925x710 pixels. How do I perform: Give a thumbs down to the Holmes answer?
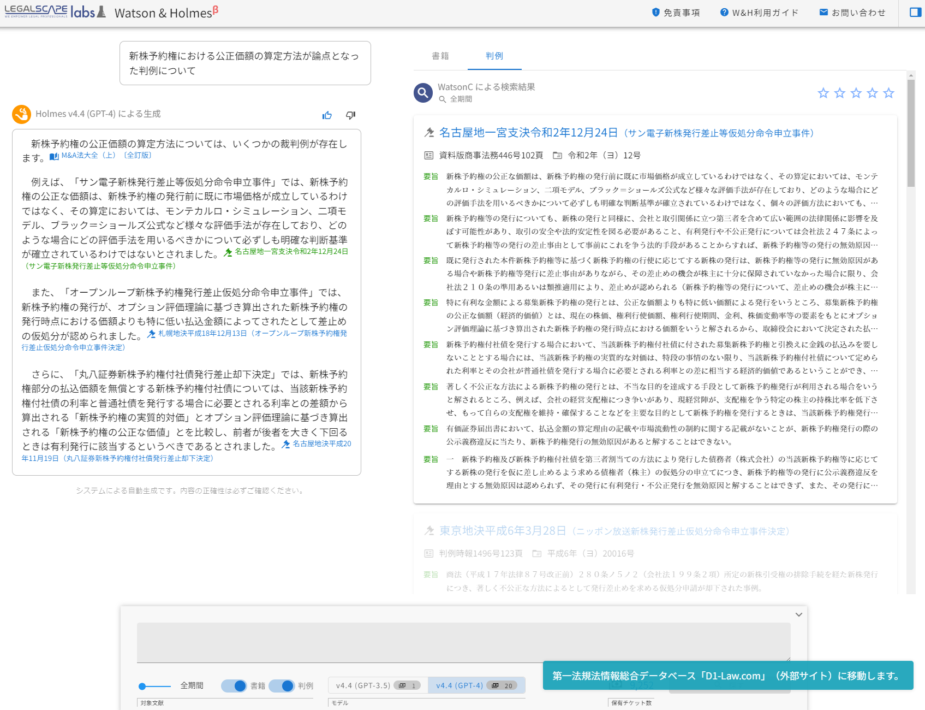(x=350, y=115)
